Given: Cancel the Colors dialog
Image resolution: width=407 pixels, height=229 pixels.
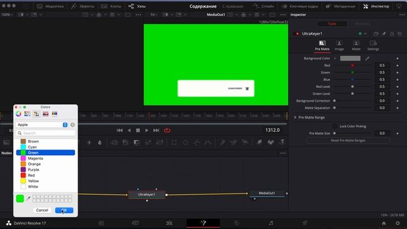Looking at the screenshot, I should click(42, 210).
